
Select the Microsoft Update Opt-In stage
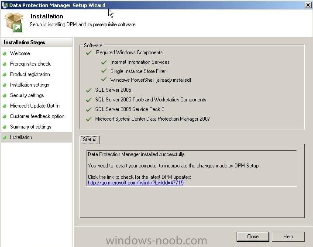pyautogui.click(x=35, y=106)
